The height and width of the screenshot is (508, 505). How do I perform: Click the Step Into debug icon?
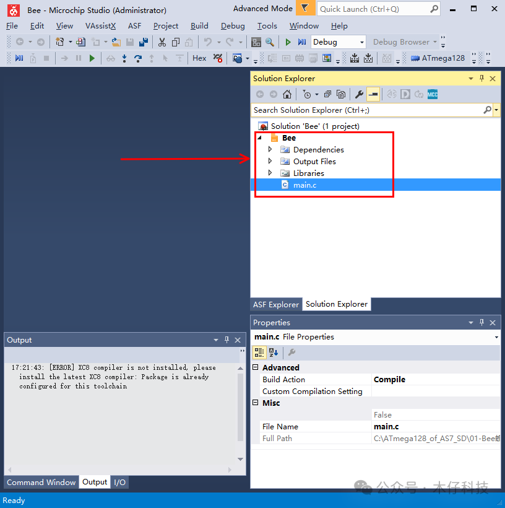point(124,58)
